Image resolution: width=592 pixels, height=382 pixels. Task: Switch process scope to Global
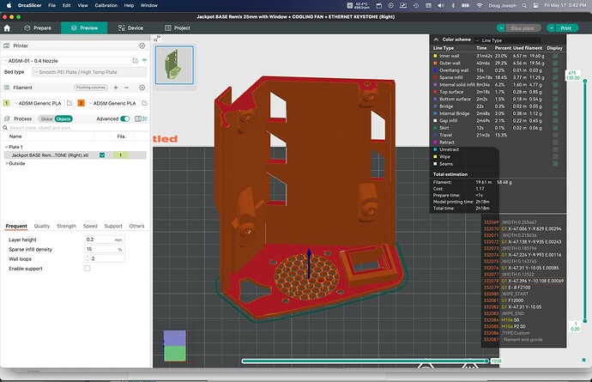click(46, 118)
